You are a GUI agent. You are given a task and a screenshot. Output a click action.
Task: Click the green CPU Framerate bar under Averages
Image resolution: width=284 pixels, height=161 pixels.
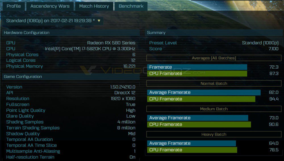tap(197, 73)
